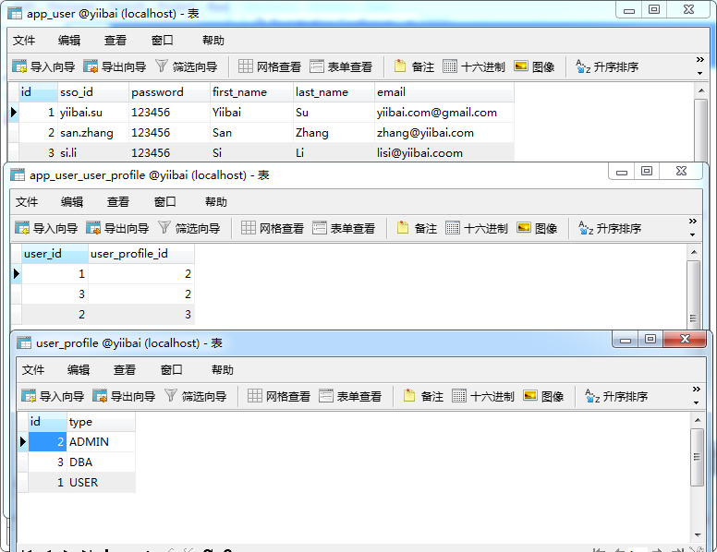Switch to Form View in app_user window

pos(341,66)
